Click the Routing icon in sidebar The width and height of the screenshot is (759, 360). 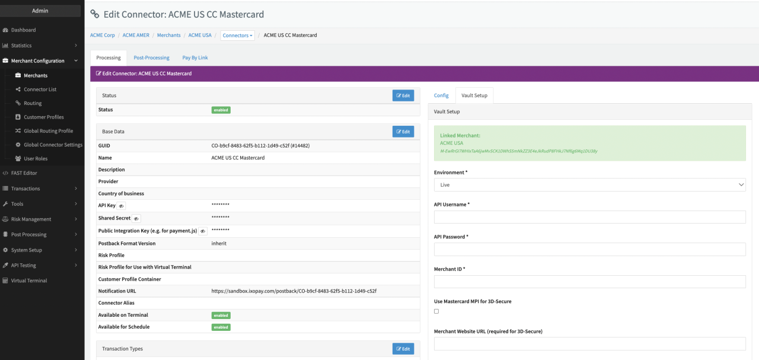pos(18,103)
